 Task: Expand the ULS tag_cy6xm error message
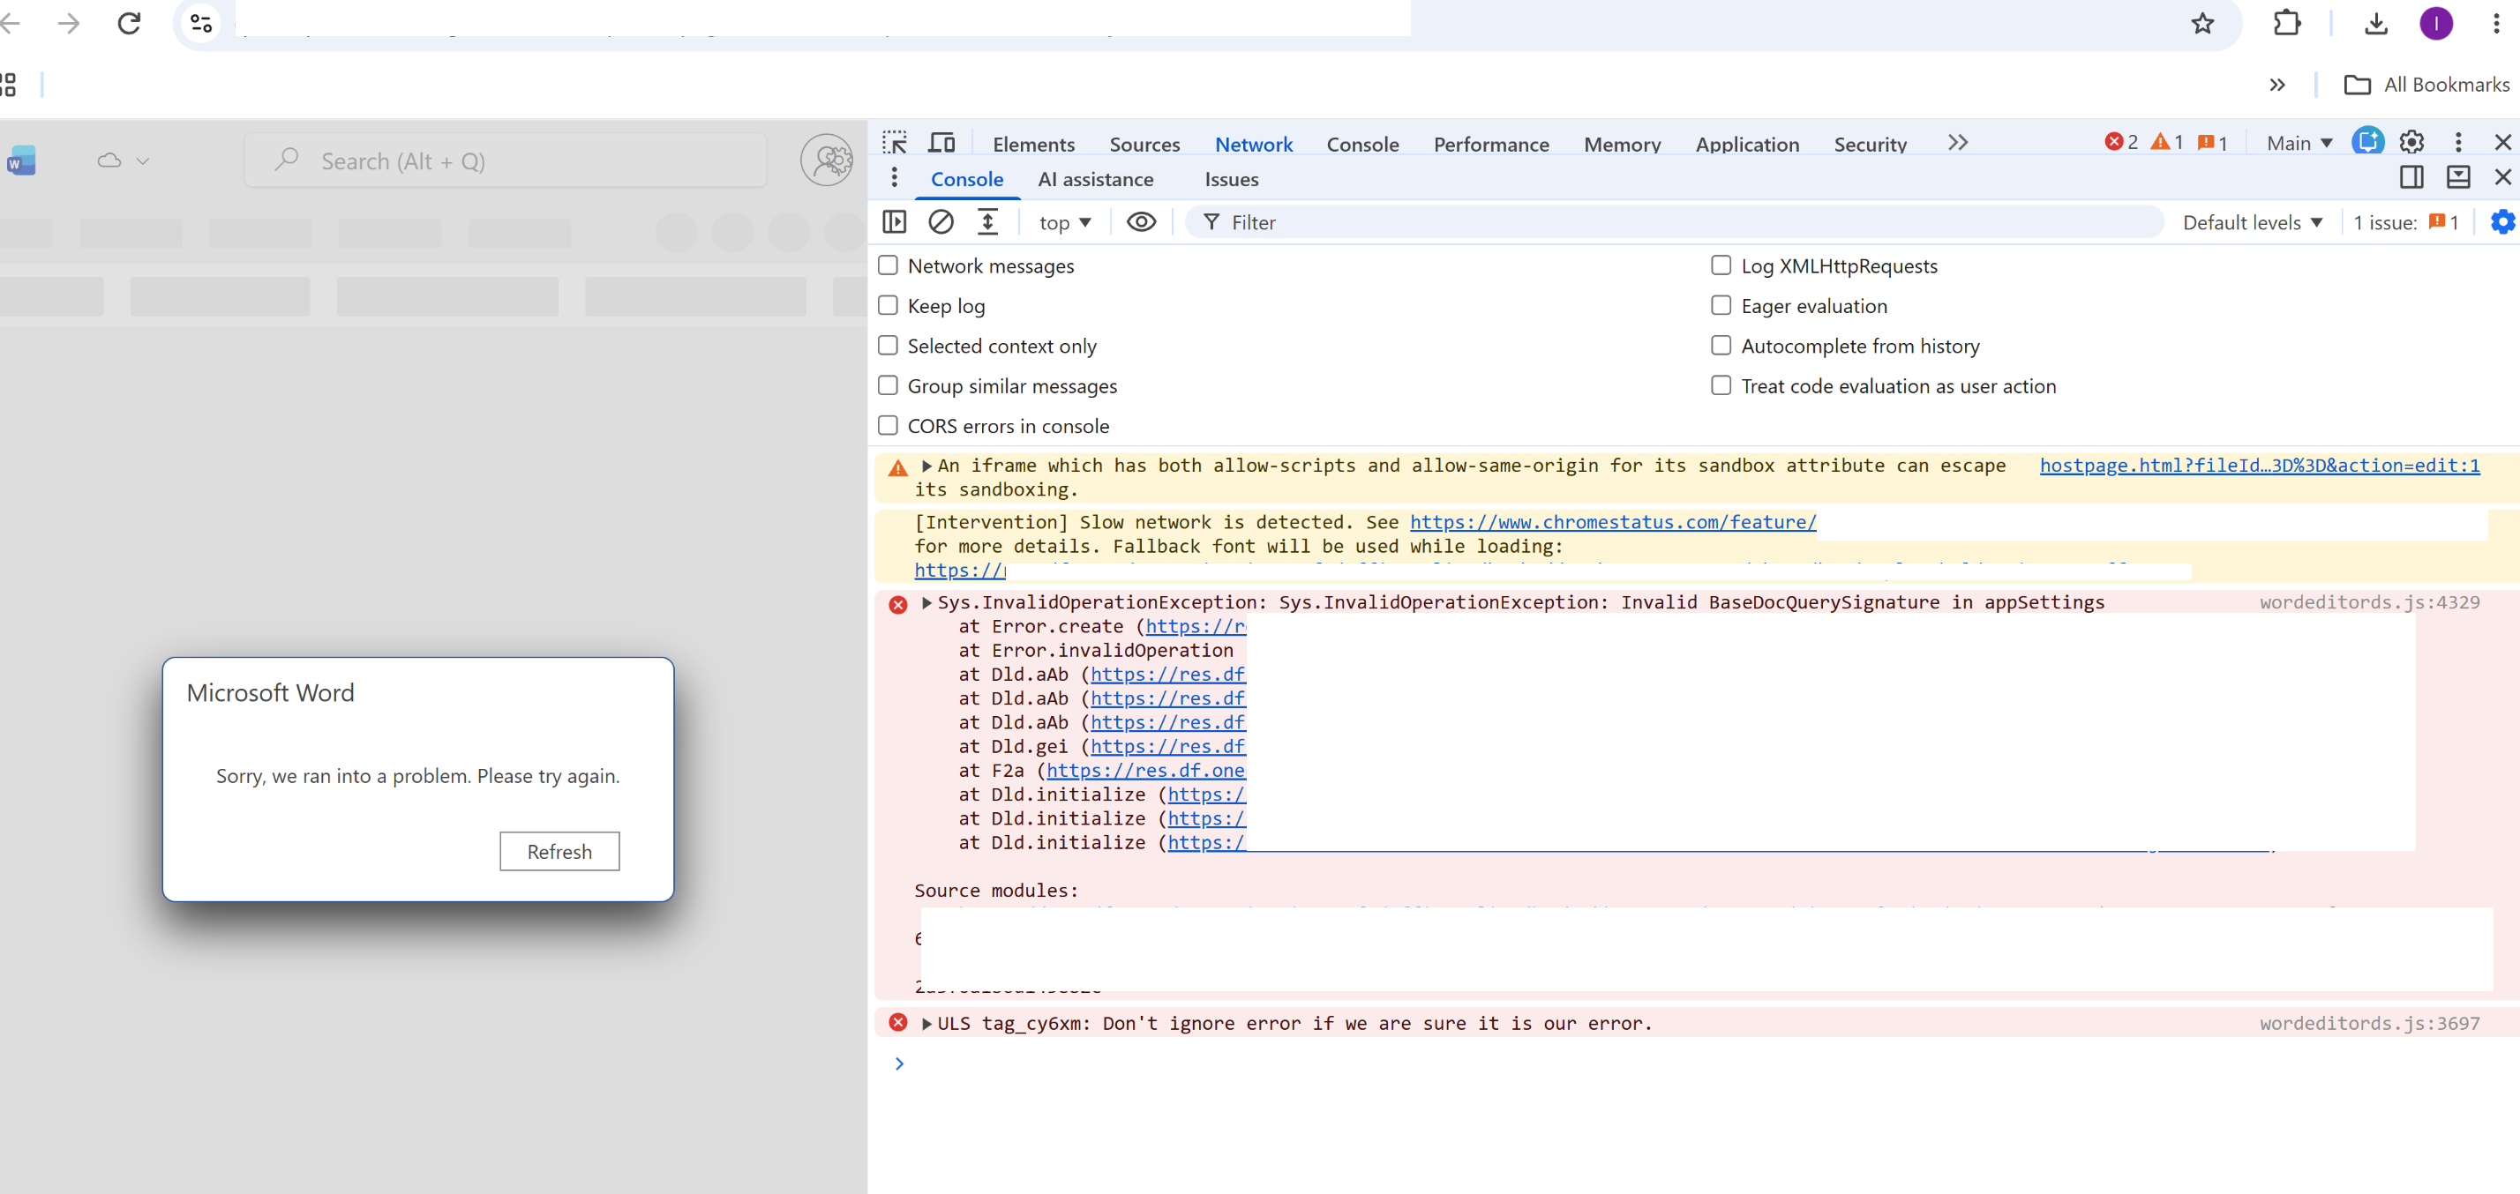pos(926,1025)
